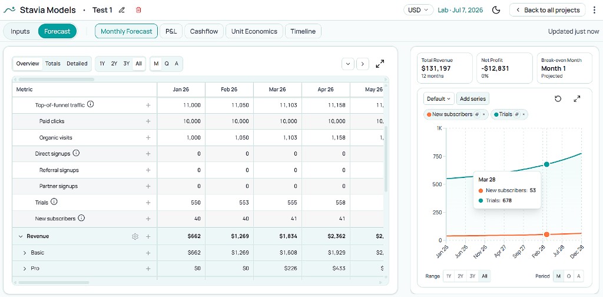Click plus icon on Paid clicks row
The height and width of the screenshot is (297, 603).
(148, 121)
